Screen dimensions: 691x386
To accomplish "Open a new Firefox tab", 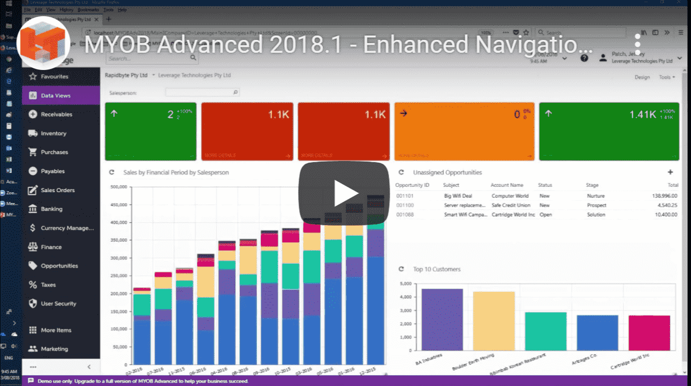I will [108, 19].
